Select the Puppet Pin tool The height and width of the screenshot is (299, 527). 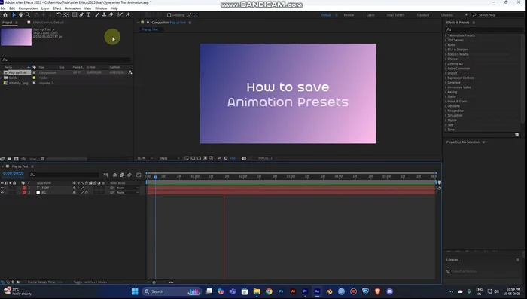[128, 15]
